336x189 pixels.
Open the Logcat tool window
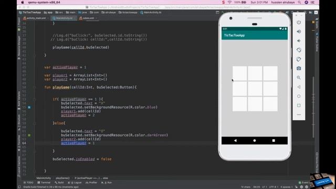point(75,183)
